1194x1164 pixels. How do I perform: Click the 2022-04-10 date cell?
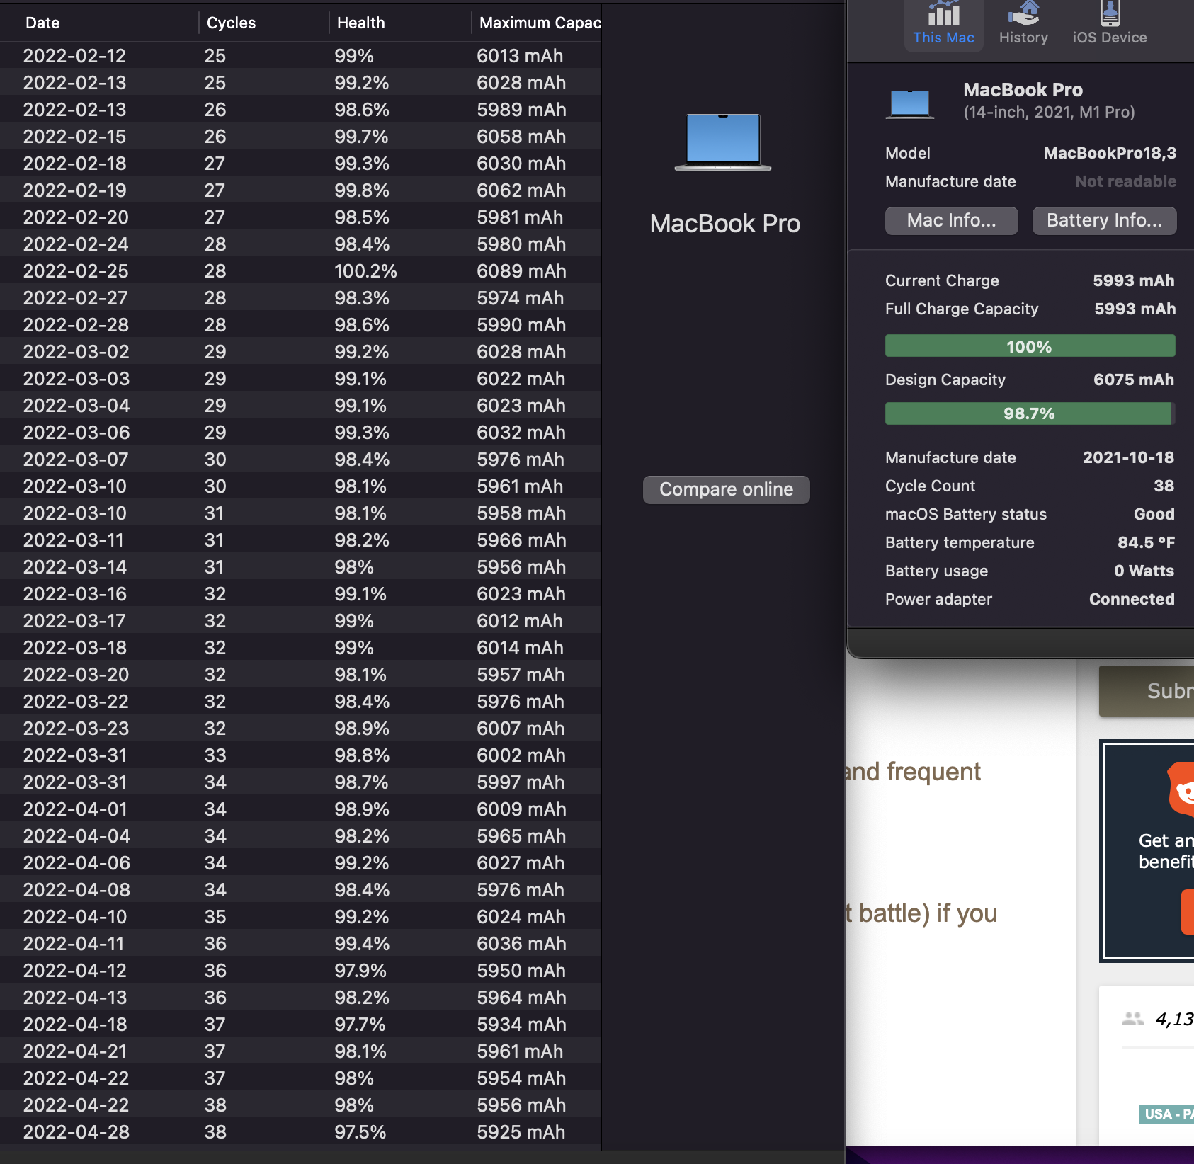click(74, 917)
